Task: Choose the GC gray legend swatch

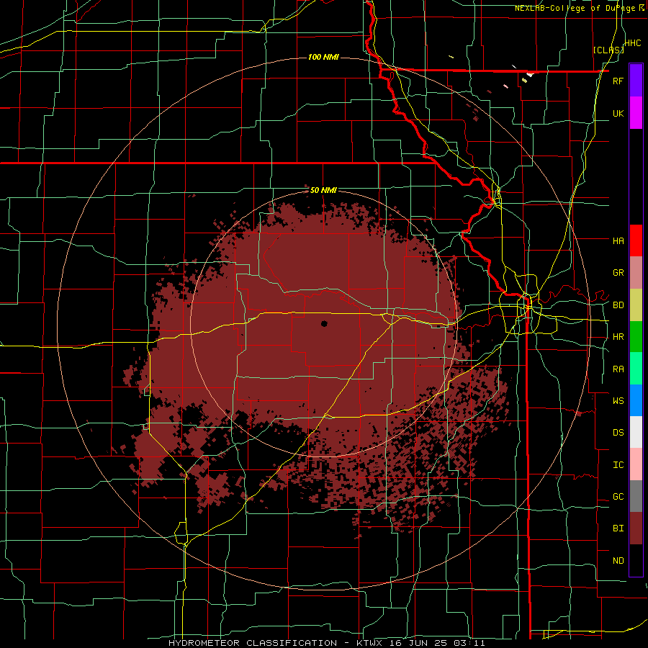Action: tap(636, 496)
